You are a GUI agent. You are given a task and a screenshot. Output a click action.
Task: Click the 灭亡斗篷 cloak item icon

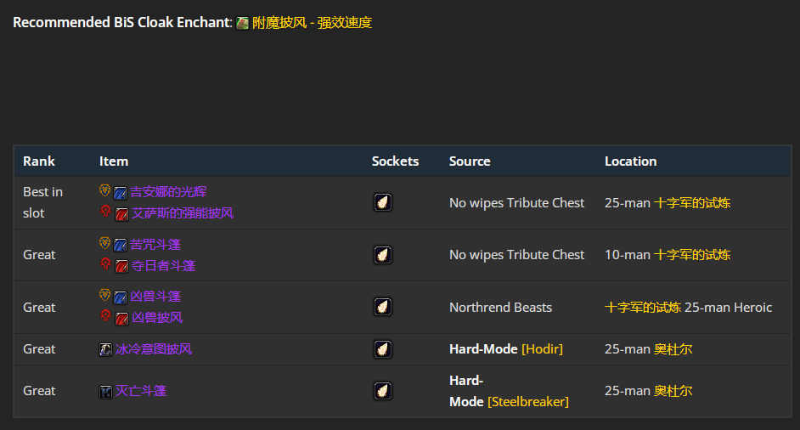(105, 391)
